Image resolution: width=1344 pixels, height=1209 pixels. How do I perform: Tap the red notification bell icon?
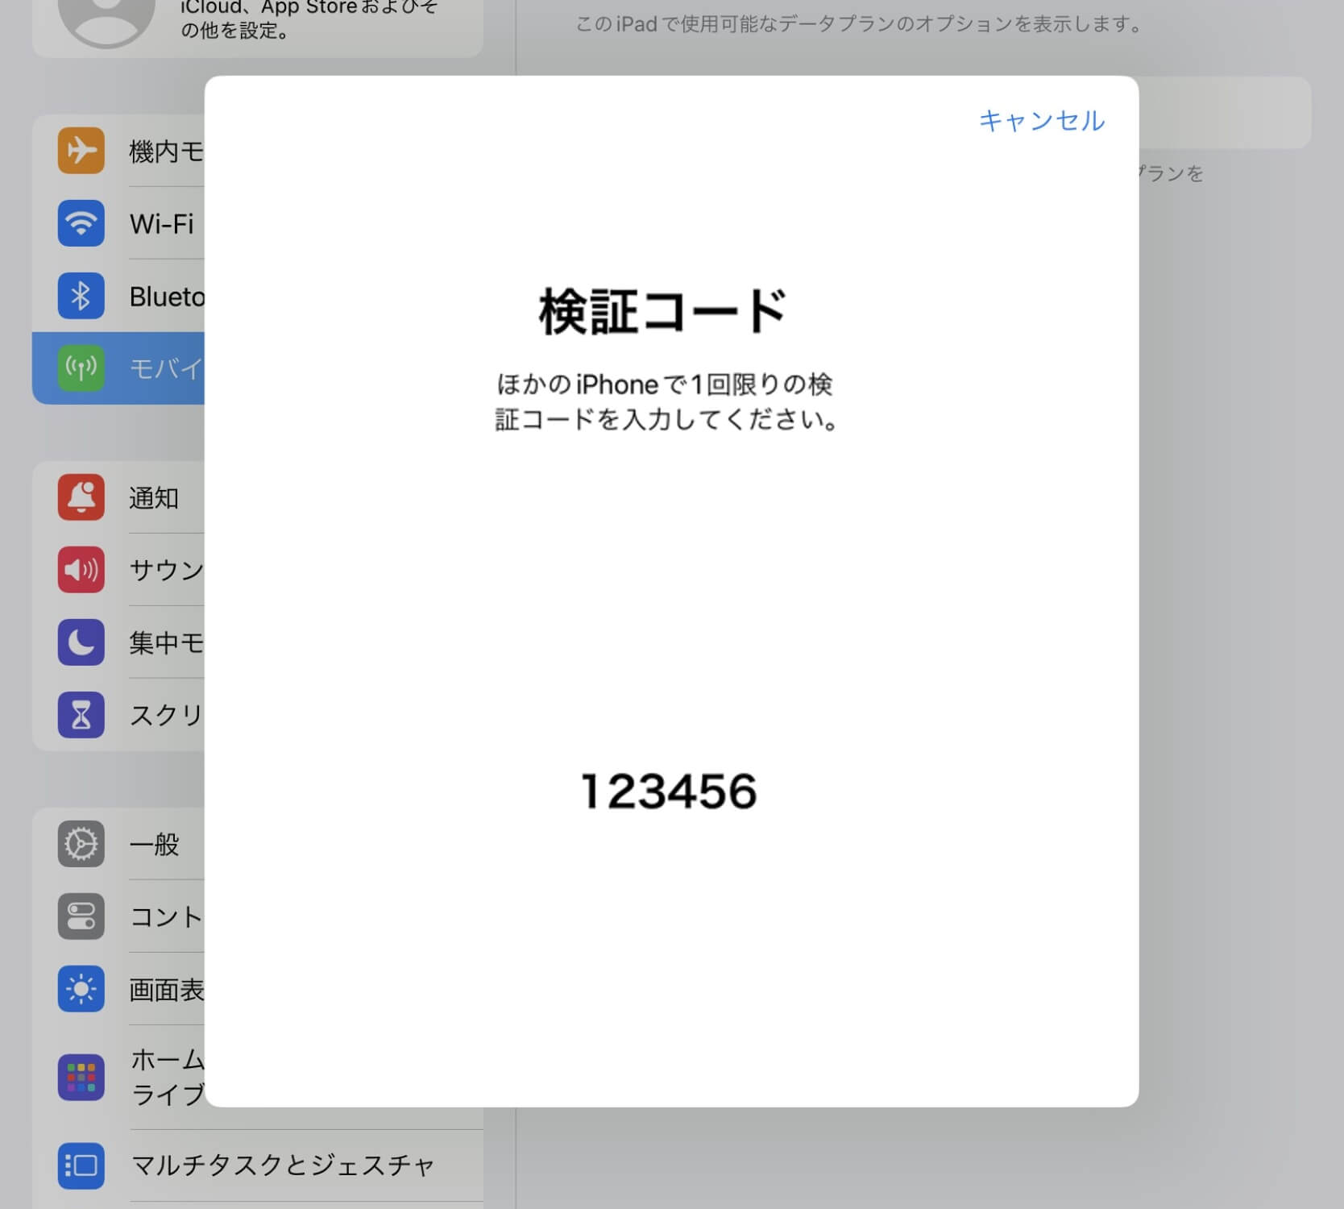coord(81,497)
